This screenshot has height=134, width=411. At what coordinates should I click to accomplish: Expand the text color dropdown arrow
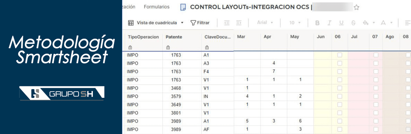[391, 23]
